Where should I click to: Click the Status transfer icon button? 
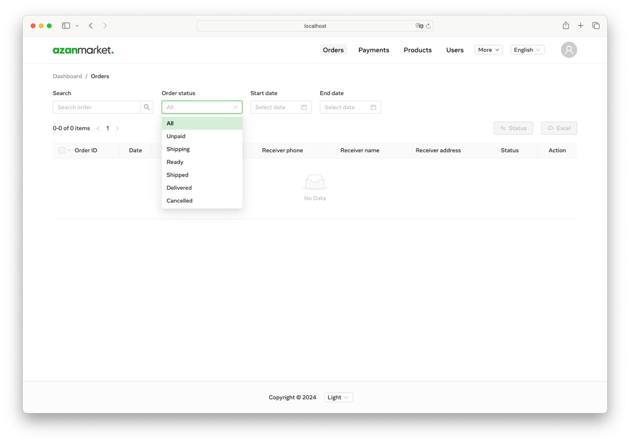coord(503,128)
